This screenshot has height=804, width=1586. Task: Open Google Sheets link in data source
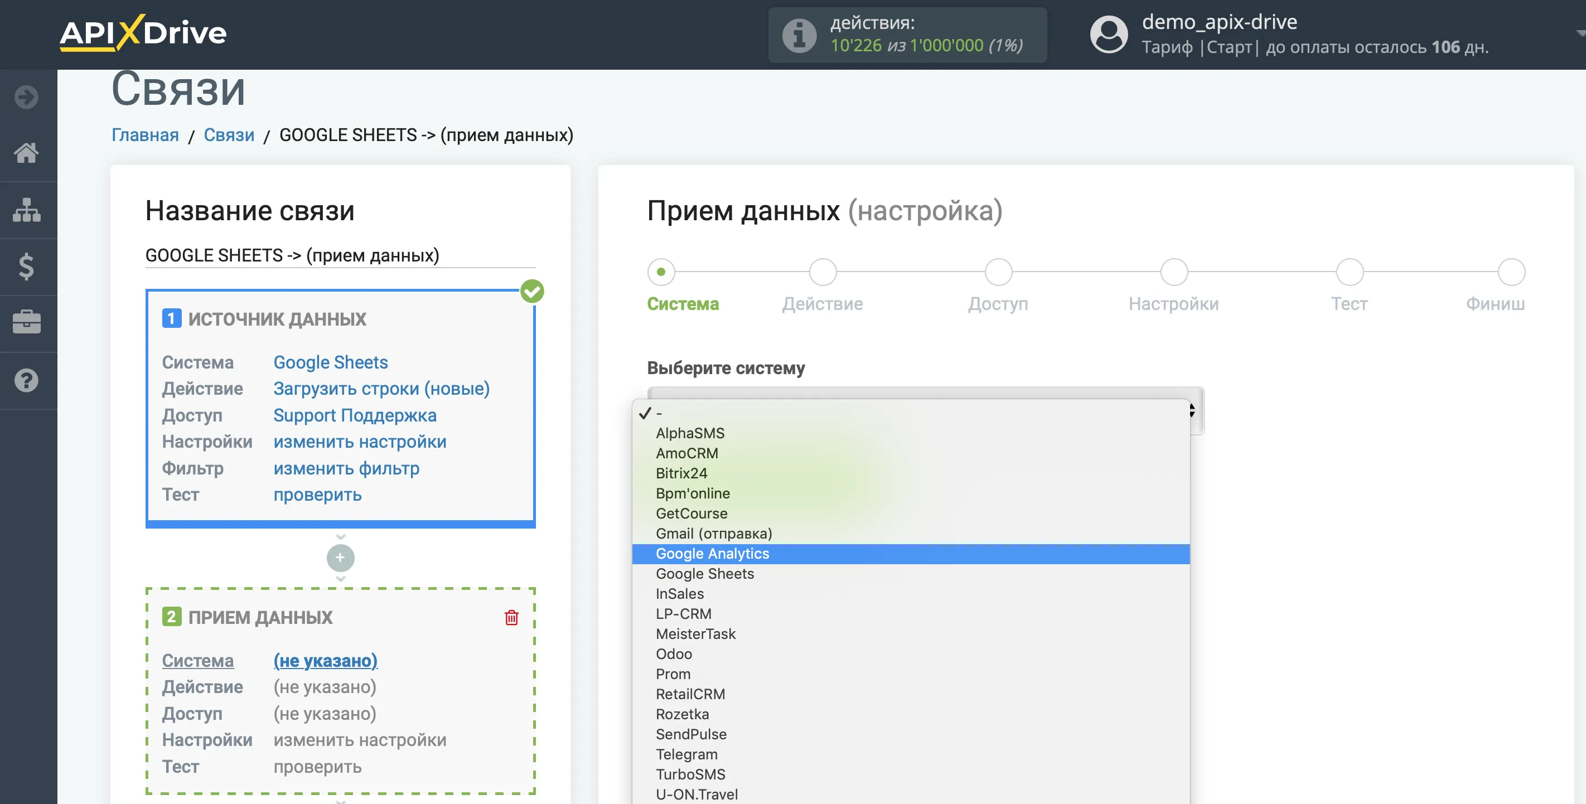pos(331,362)
